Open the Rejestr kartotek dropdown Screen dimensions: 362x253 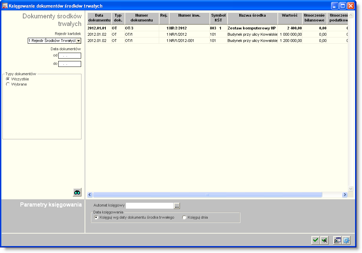coord(78,41)
